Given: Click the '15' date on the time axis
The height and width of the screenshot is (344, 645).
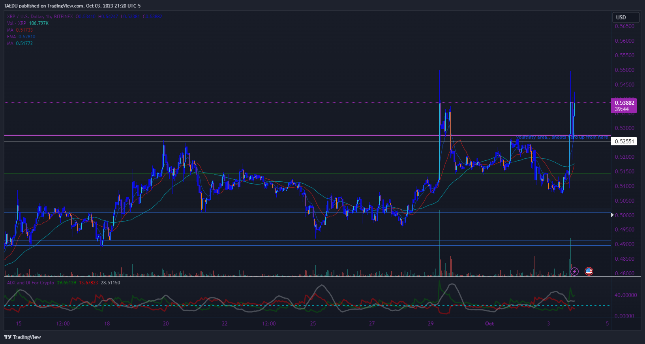Looking at the screenshot, I should pyautogui.click(x=19, y=323).
